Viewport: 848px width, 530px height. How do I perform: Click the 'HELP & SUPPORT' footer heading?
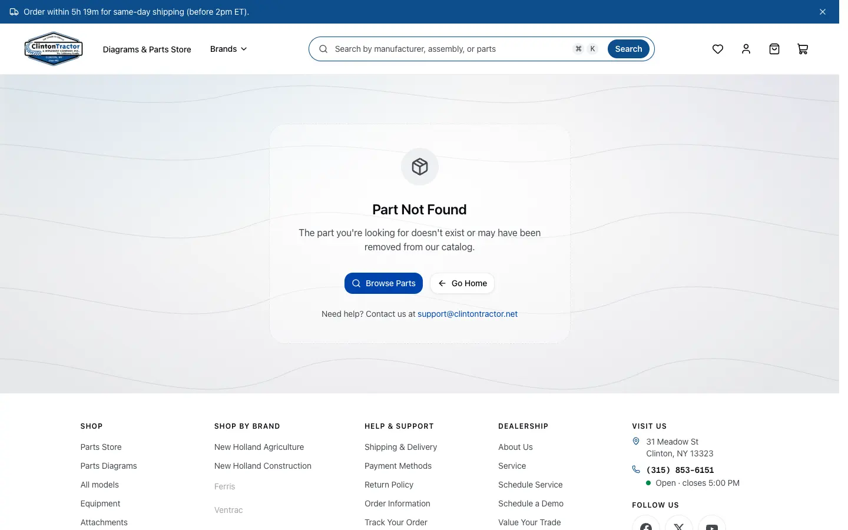[x=399, y=426]
